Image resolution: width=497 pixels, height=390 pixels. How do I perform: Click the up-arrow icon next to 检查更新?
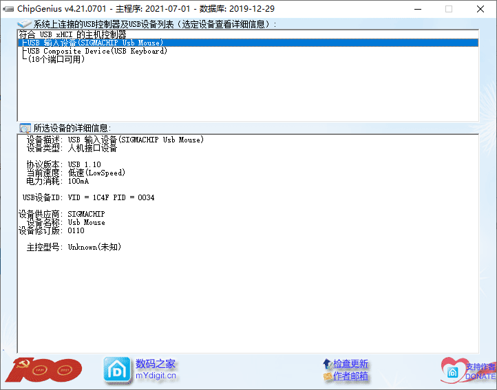coord(327,364)
